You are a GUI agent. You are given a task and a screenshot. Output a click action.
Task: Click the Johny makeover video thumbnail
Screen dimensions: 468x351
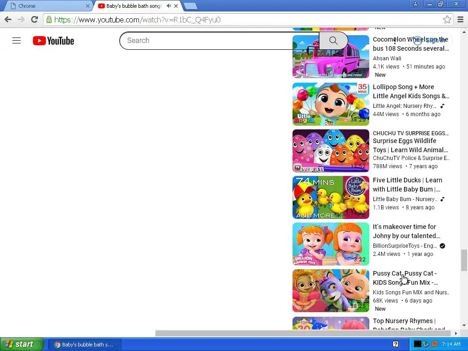pyautogui.click(x=331, y=244)
